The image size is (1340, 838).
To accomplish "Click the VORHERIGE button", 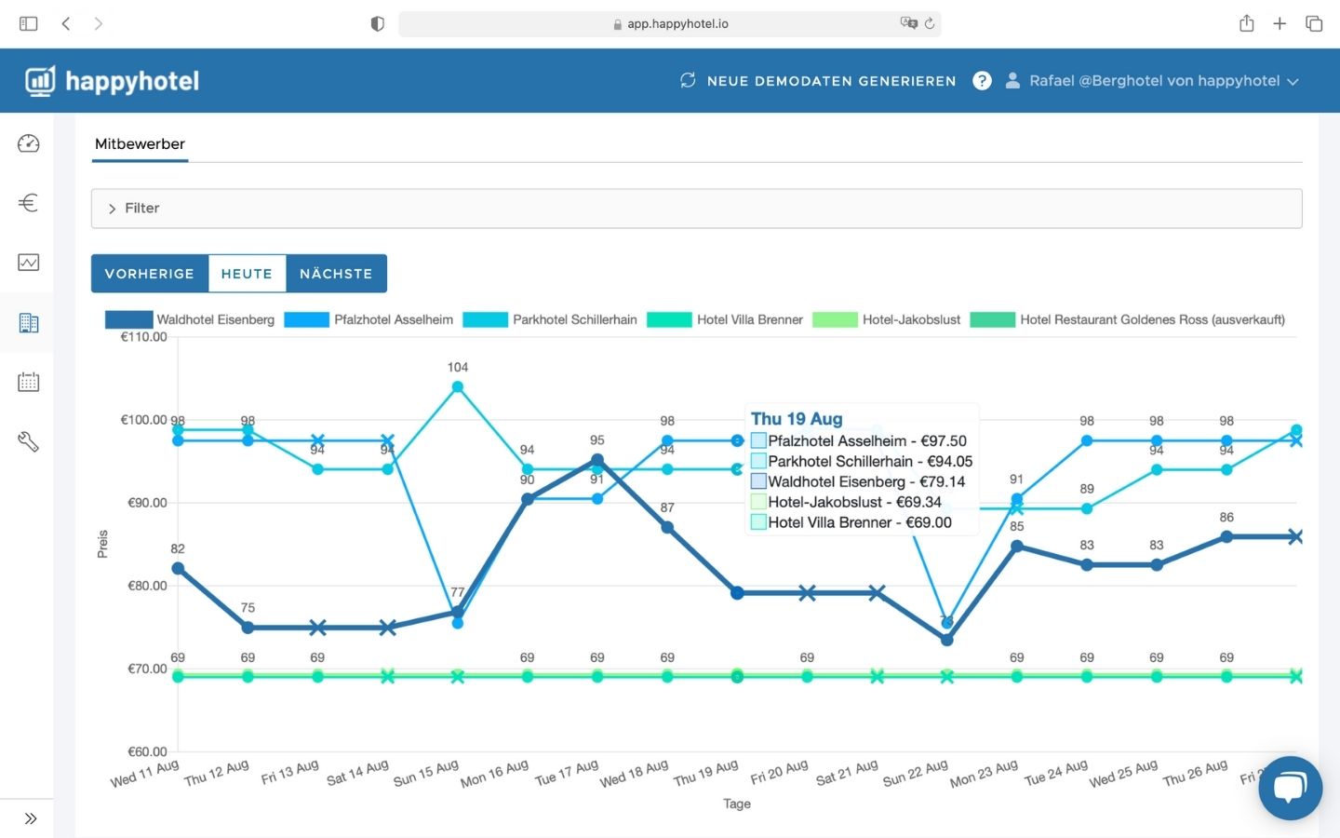I will coord(150,274).
